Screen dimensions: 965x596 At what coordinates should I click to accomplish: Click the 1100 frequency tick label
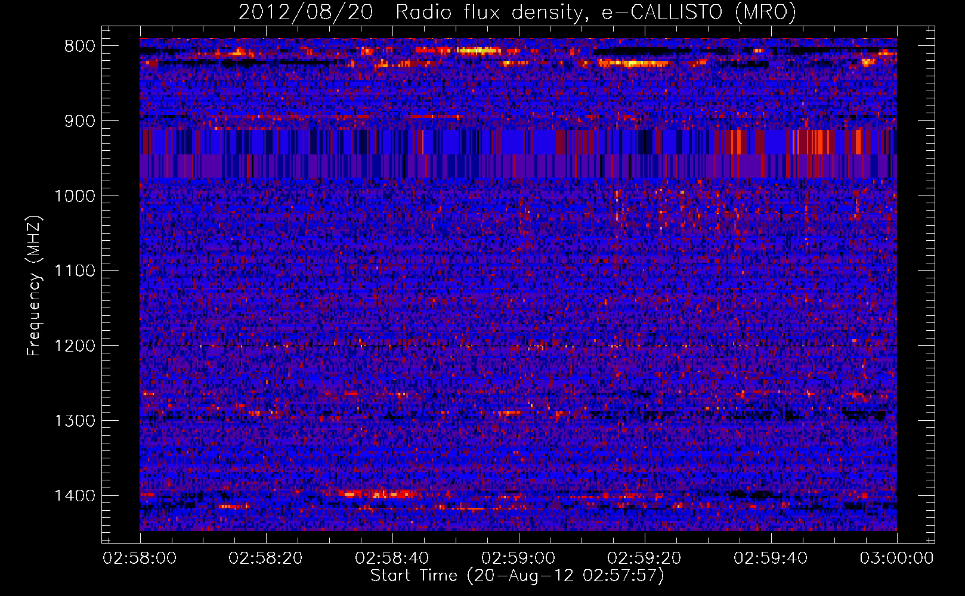75,271
